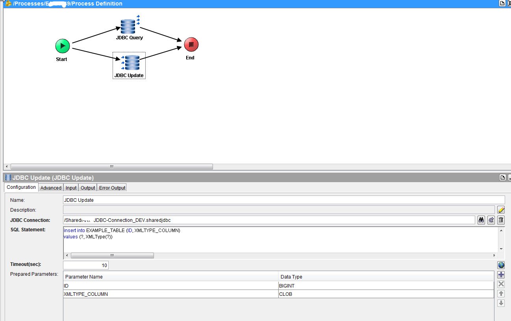The height and width of the screenshot is (321, 511).
Task: Click the globe icon beside Timeout
Action: click(x=501, y=265)
